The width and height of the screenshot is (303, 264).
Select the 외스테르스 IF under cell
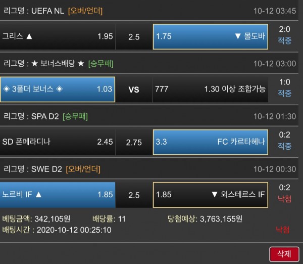tap(209, 195)
